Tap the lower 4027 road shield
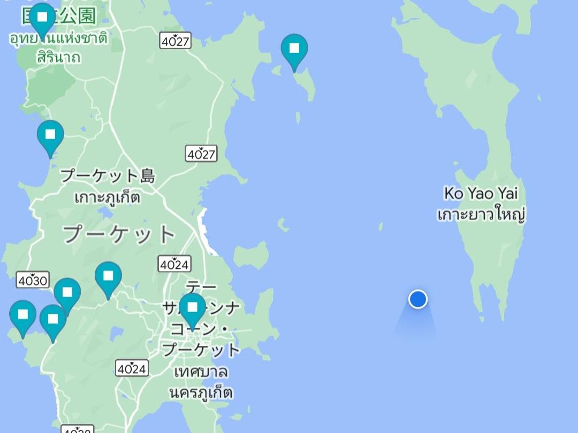Image resolution: width=578 pixels, height=433 pixels. tap(201, 153)
